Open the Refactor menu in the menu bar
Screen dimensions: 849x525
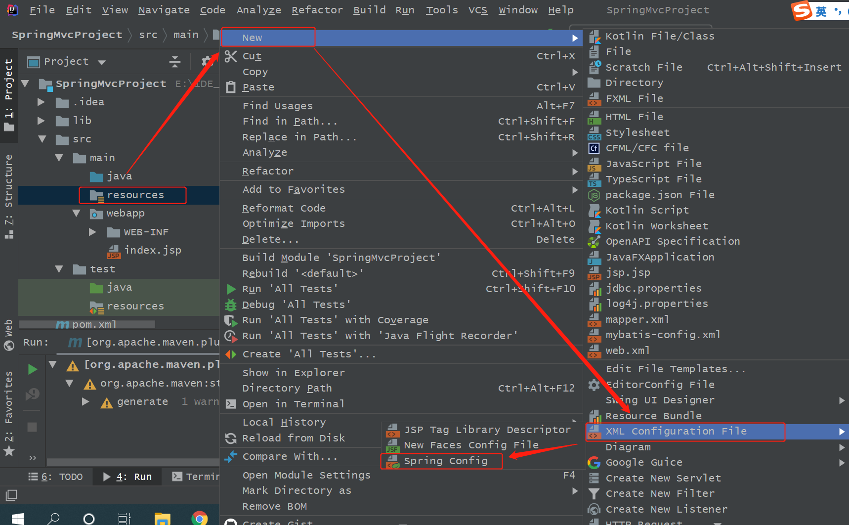click(x=317, y=10)
